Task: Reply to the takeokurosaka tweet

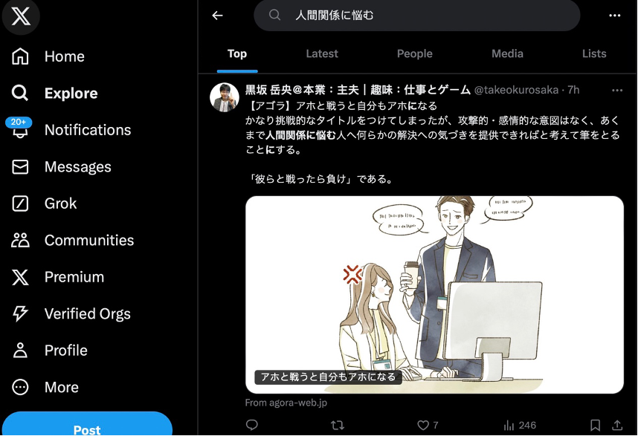Action: click(252, 425)
